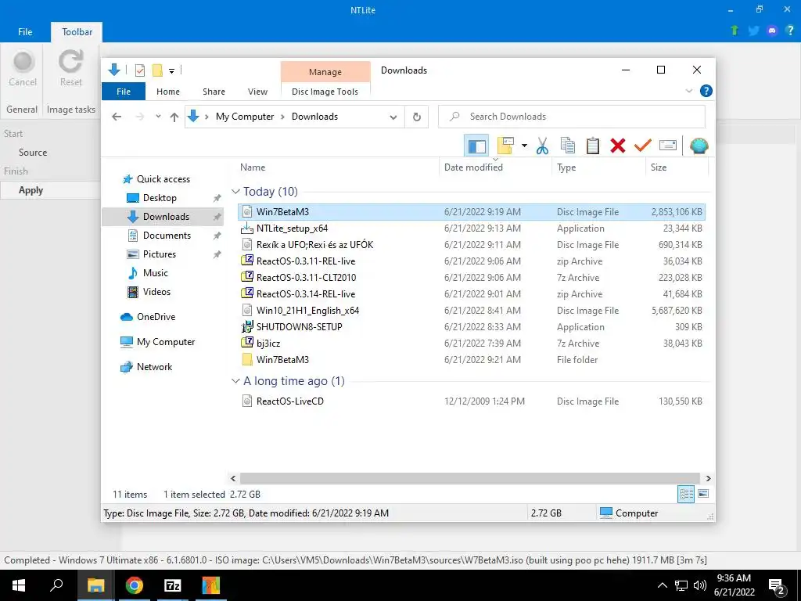Click chevron between My Computer and Downloads
The height and width of the screenshot is (601, 801).
pos(282,117)
